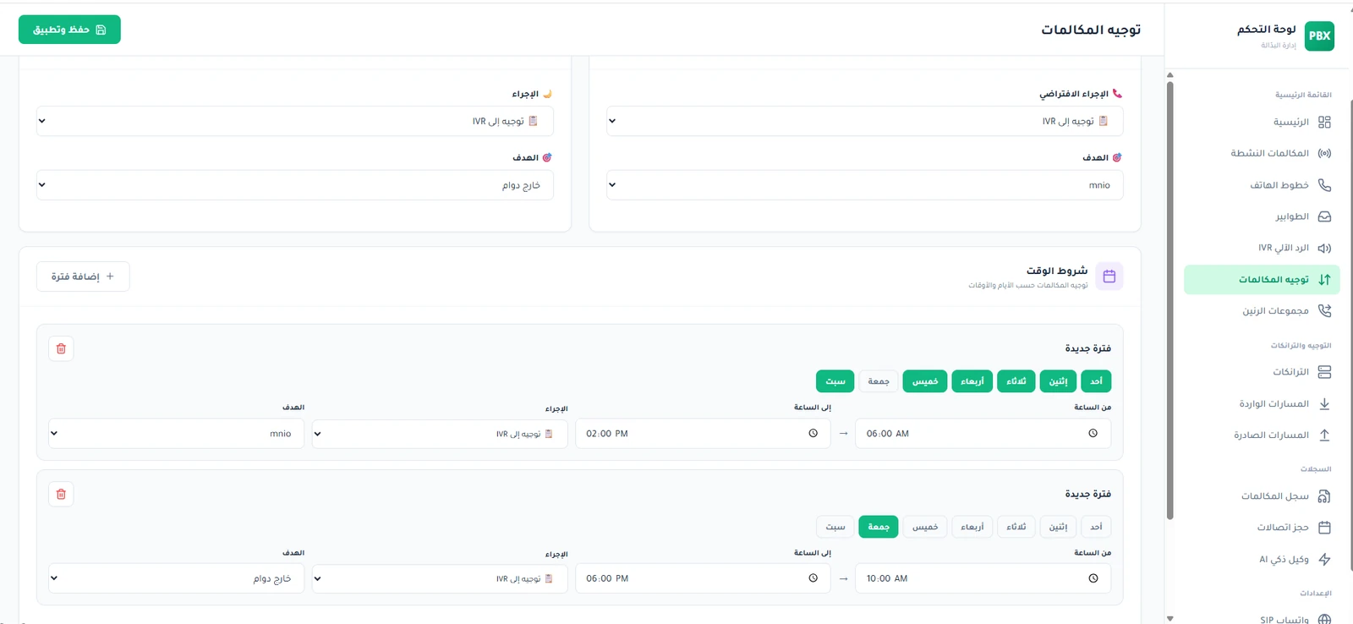Click the الطوابير inbox icon in sidebar
This screenshot has width=1353, height=624.
tap(1324, 216)
